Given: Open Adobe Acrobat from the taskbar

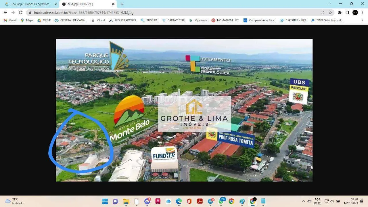Looking at the screenshot, I should pyautogui.click(x=200, y=201).
